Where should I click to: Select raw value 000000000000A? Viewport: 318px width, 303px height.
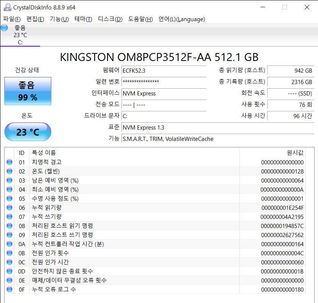(282, 190)
